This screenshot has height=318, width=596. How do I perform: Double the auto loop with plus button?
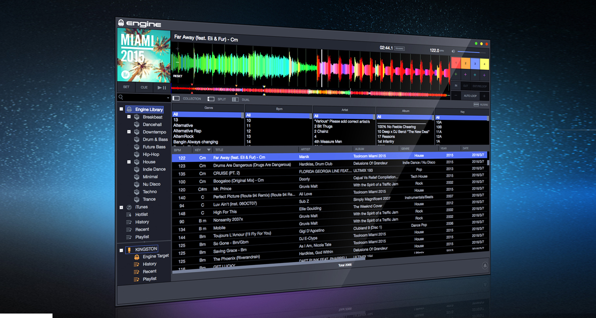(484, 96)
